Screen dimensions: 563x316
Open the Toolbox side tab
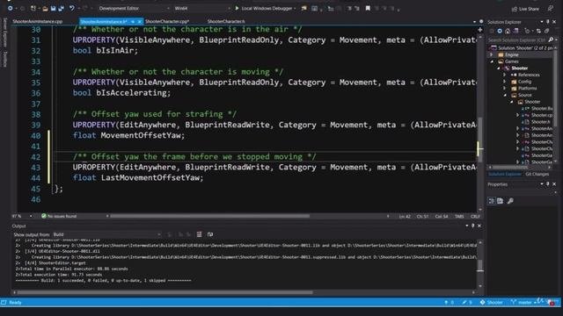pyautogui.click(x=5, y=59)
